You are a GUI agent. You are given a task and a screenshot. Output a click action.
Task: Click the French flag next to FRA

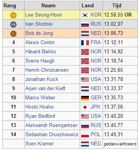point(85,43)
